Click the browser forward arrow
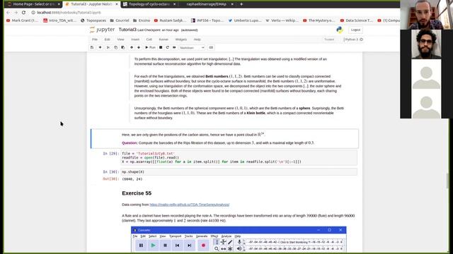453x254 pixels. pos(16,13)
